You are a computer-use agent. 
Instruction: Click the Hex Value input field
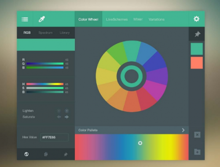[x=55, y=137]
